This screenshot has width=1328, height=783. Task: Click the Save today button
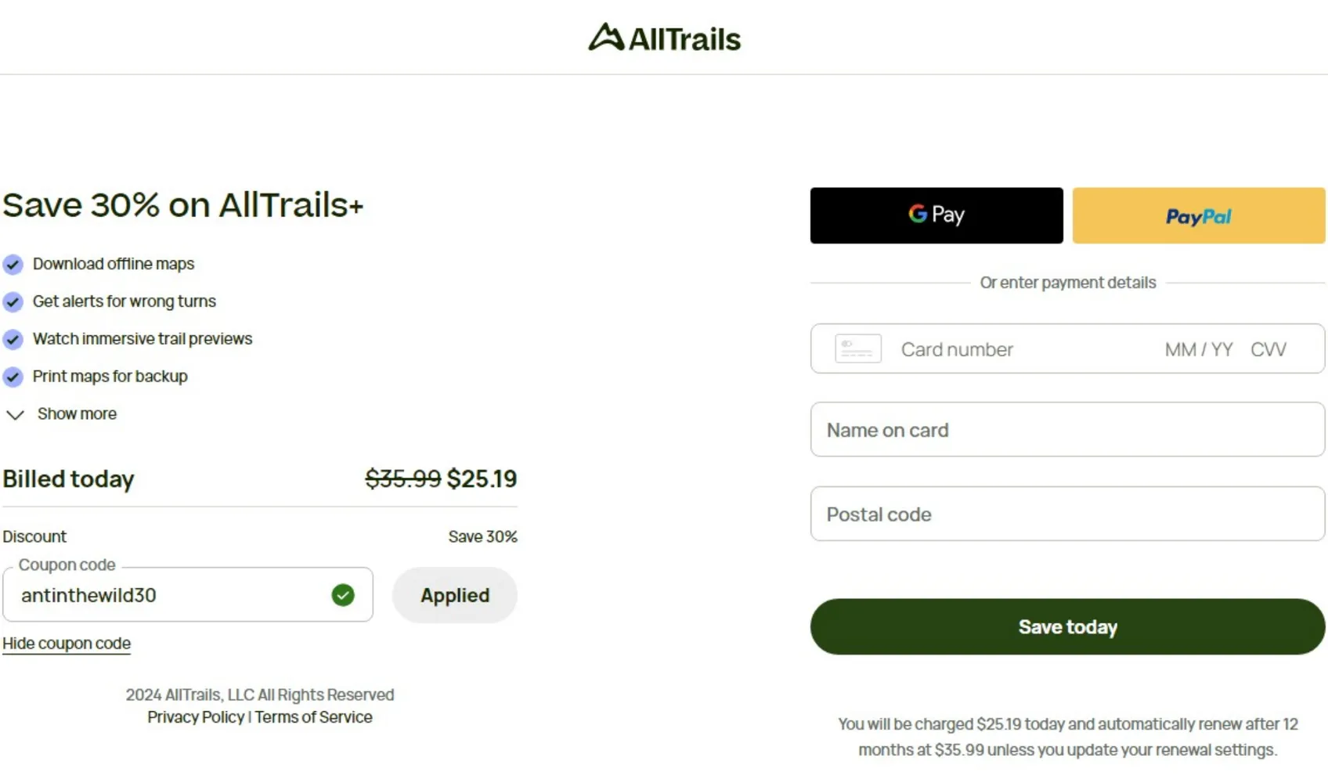1067,626
